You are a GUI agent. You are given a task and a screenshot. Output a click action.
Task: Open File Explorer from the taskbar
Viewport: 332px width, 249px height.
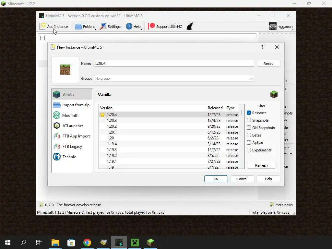click(x=55, y=243)
